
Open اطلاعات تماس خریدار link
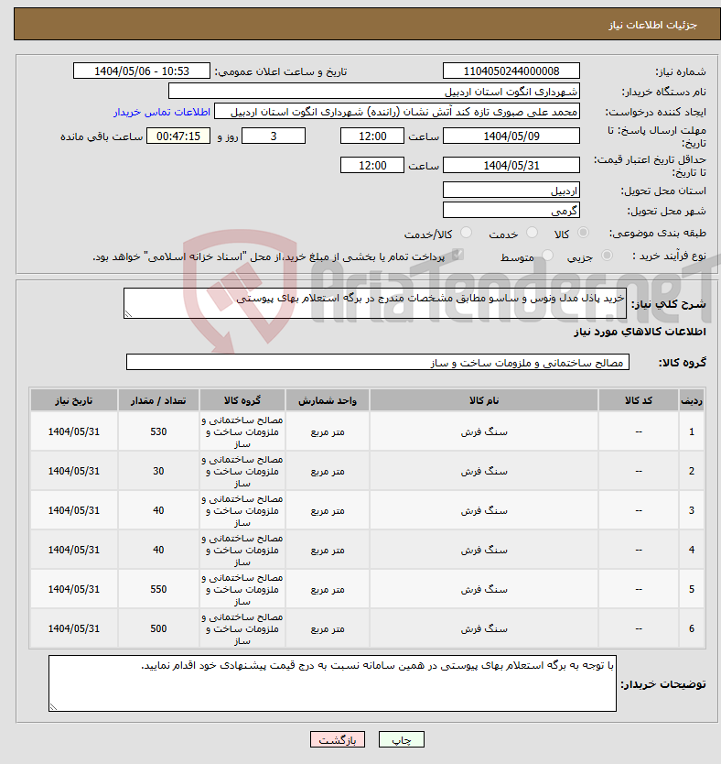[x=162, y=112]
